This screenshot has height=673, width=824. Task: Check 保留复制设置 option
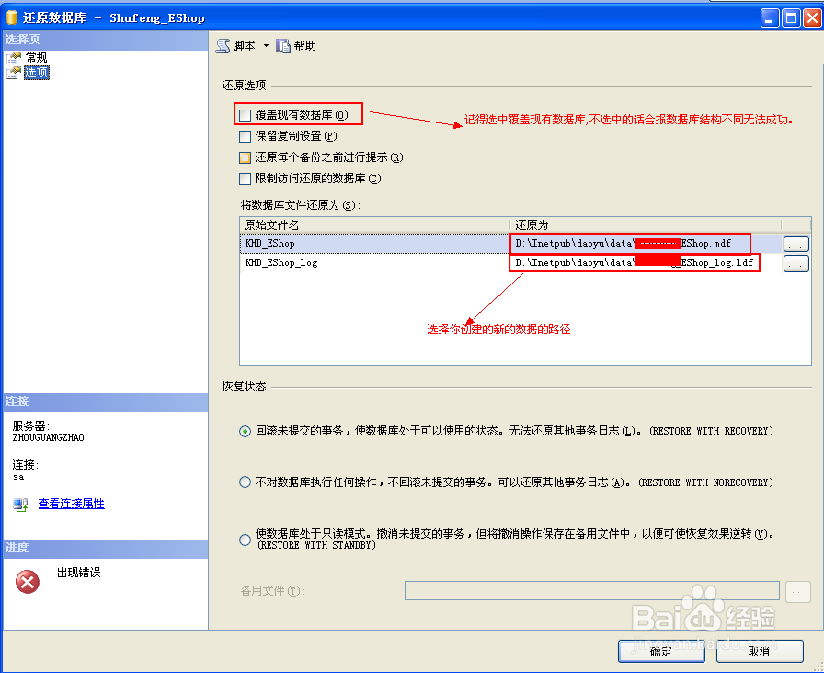pyautogui.click(x=246, y=136)
